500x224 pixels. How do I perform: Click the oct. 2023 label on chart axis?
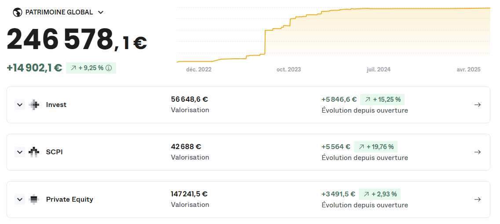pos(288,70)
